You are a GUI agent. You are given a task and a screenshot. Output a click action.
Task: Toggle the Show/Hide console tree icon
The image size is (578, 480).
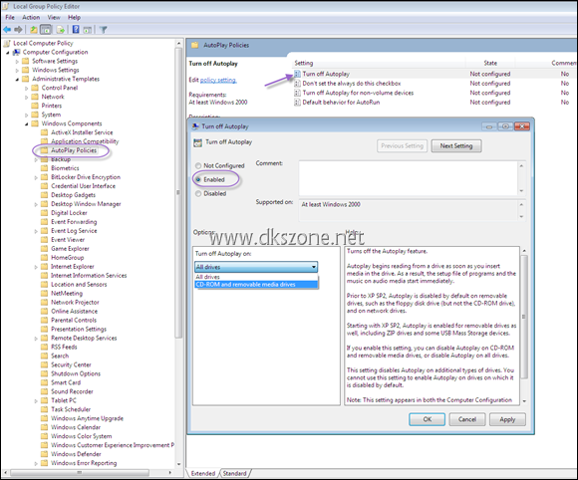[x=46, y=30]
